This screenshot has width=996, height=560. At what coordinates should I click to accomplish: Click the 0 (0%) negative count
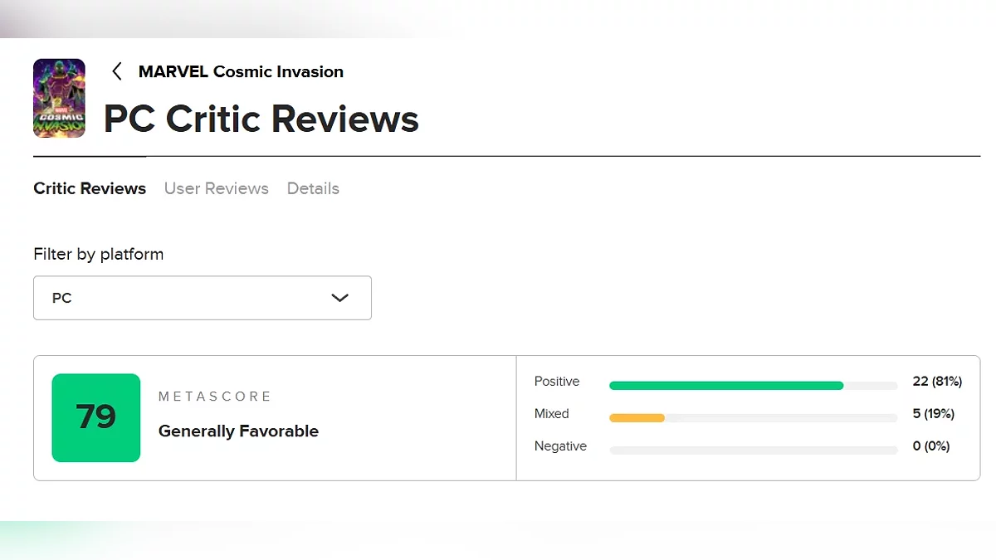point(931,446)
